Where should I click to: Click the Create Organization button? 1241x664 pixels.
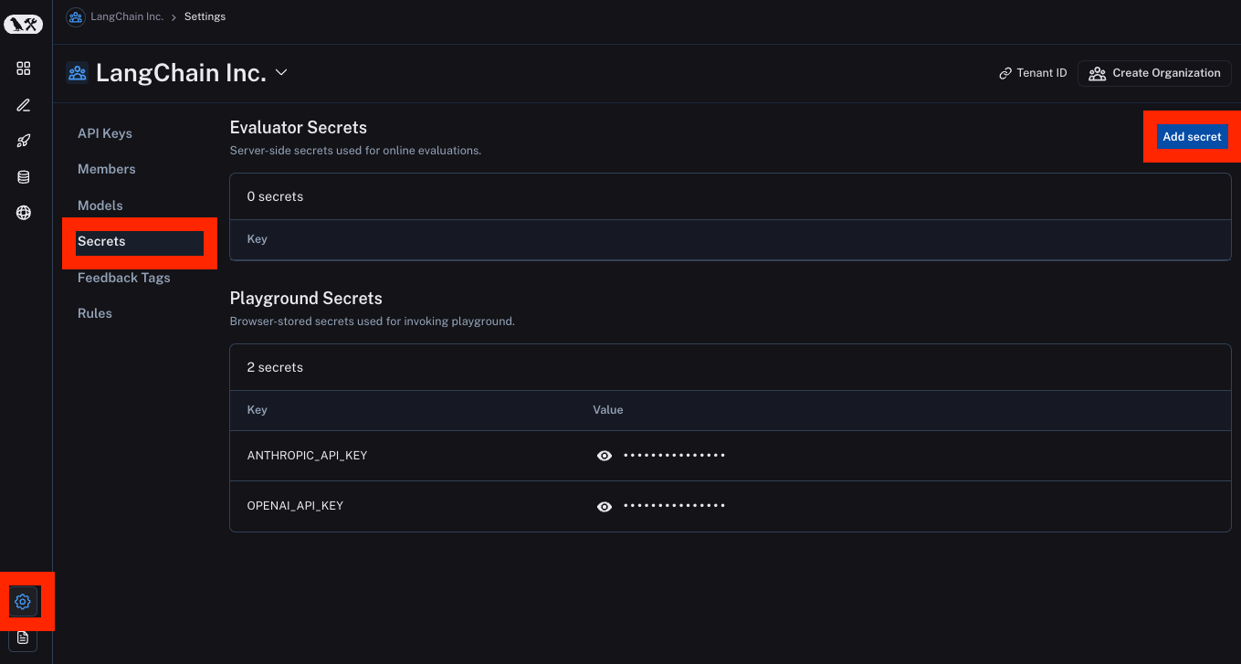[x=1154, y=73]
